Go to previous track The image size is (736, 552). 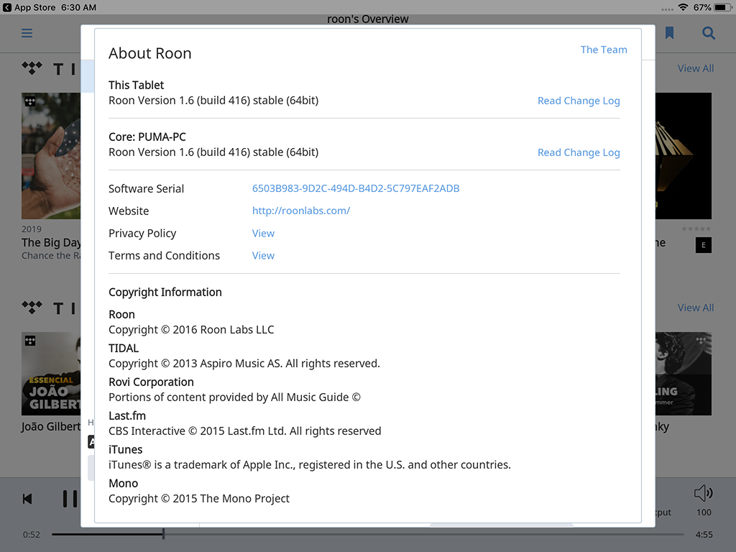[x=27, y=499]
